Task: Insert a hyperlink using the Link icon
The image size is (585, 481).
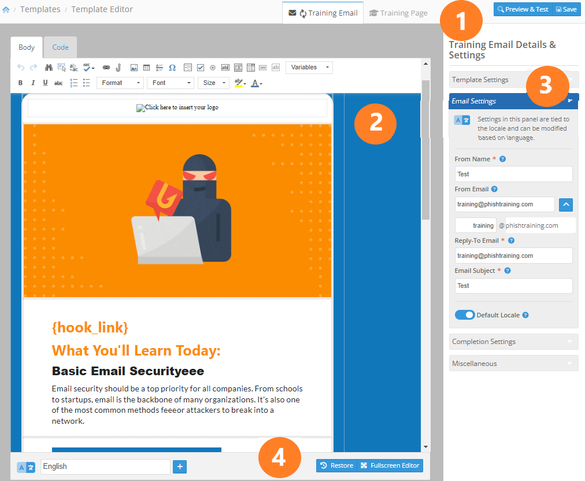Action: coord(106,68)
